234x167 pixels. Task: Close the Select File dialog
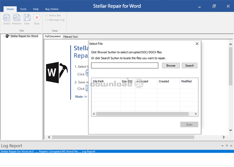coord(197,44)
